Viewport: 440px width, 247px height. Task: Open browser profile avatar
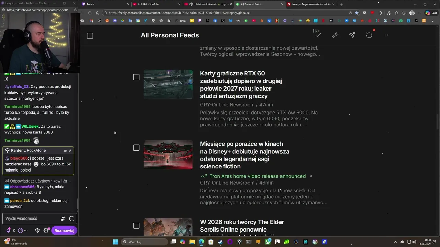click(412, 13)
